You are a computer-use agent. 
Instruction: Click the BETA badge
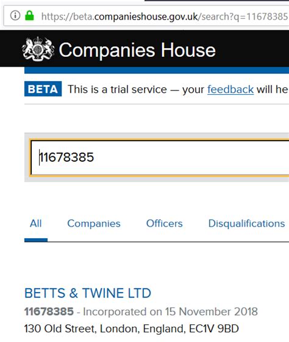pyautogui.click(x=43, y=89)
